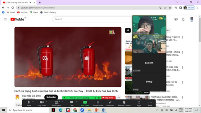Pause Share in the Zoom toolbar

click(x=98, y=103)
